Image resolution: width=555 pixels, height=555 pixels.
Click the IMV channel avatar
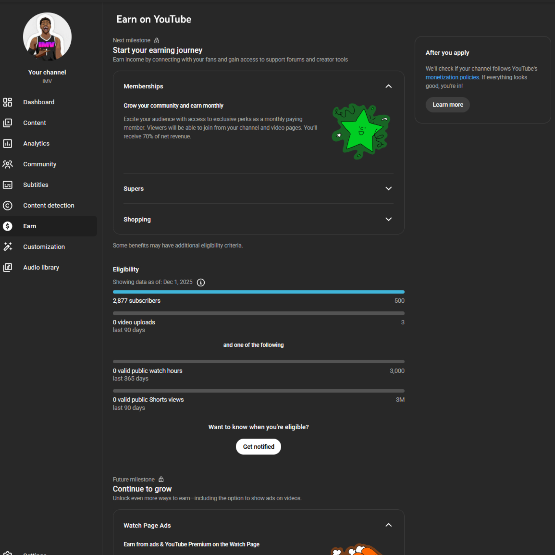point(47,37)
